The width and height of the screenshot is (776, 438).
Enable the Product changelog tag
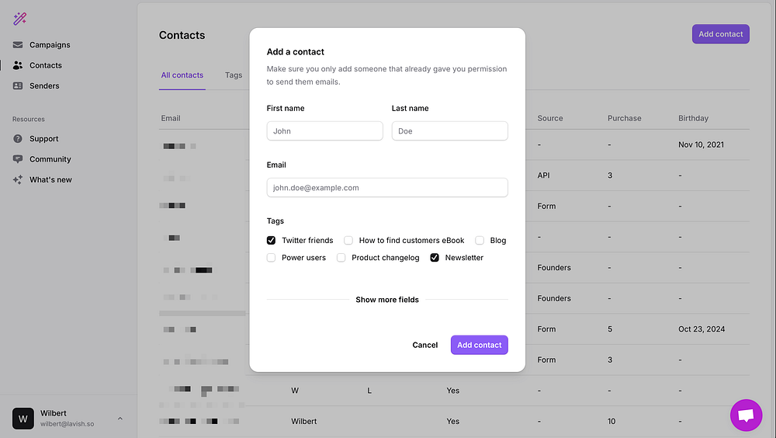pyautogui.click(x=341, y=258)
